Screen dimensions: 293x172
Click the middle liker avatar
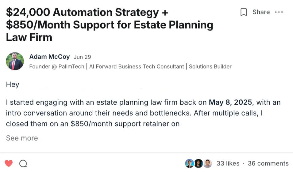tap(199, 163)
